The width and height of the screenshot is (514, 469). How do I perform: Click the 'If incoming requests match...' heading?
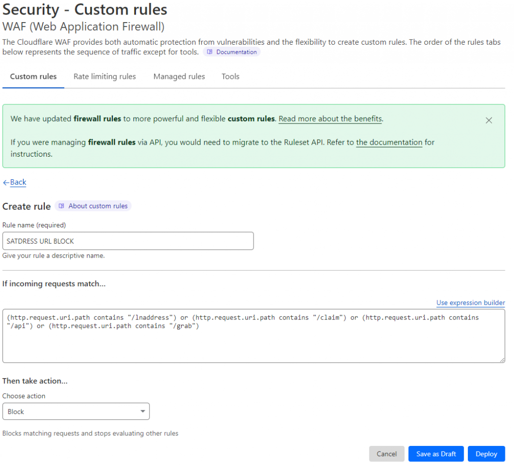tap(54, 284)
